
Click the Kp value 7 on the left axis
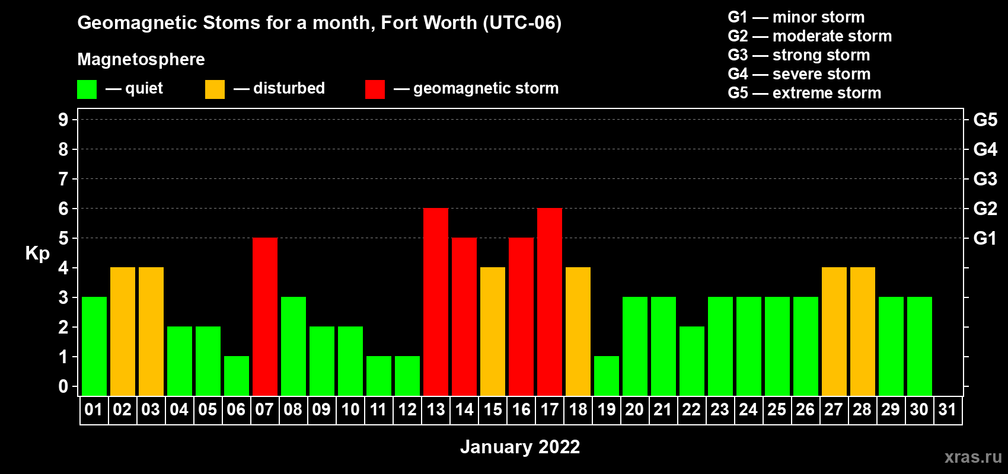click(x=63, y=179)
